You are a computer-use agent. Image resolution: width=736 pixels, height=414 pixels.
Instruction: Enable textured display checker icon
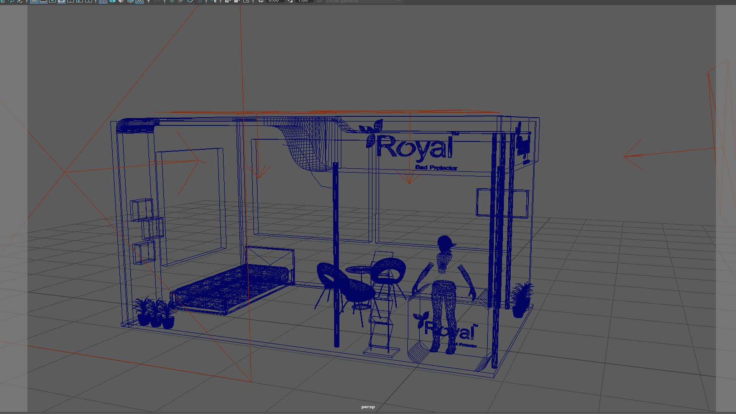[x=140, y=1]
